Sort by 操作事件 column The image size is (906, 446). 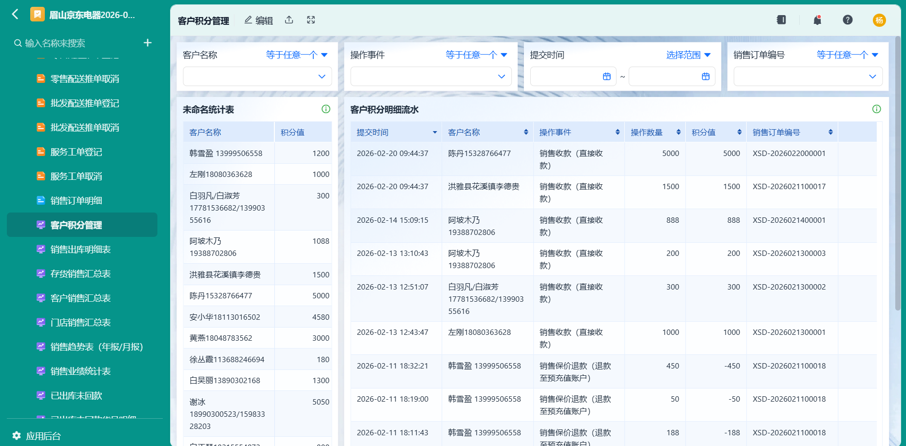click(x=617, y=132)
